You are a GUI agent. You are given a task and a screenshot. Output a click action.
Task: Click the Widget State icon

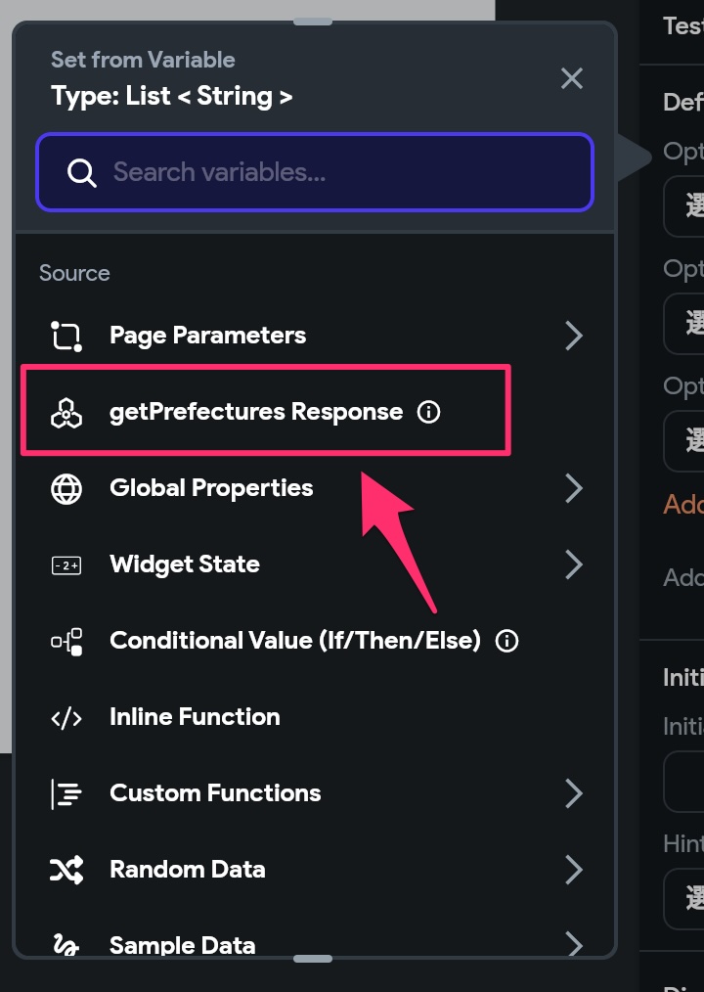click(66, 564)
